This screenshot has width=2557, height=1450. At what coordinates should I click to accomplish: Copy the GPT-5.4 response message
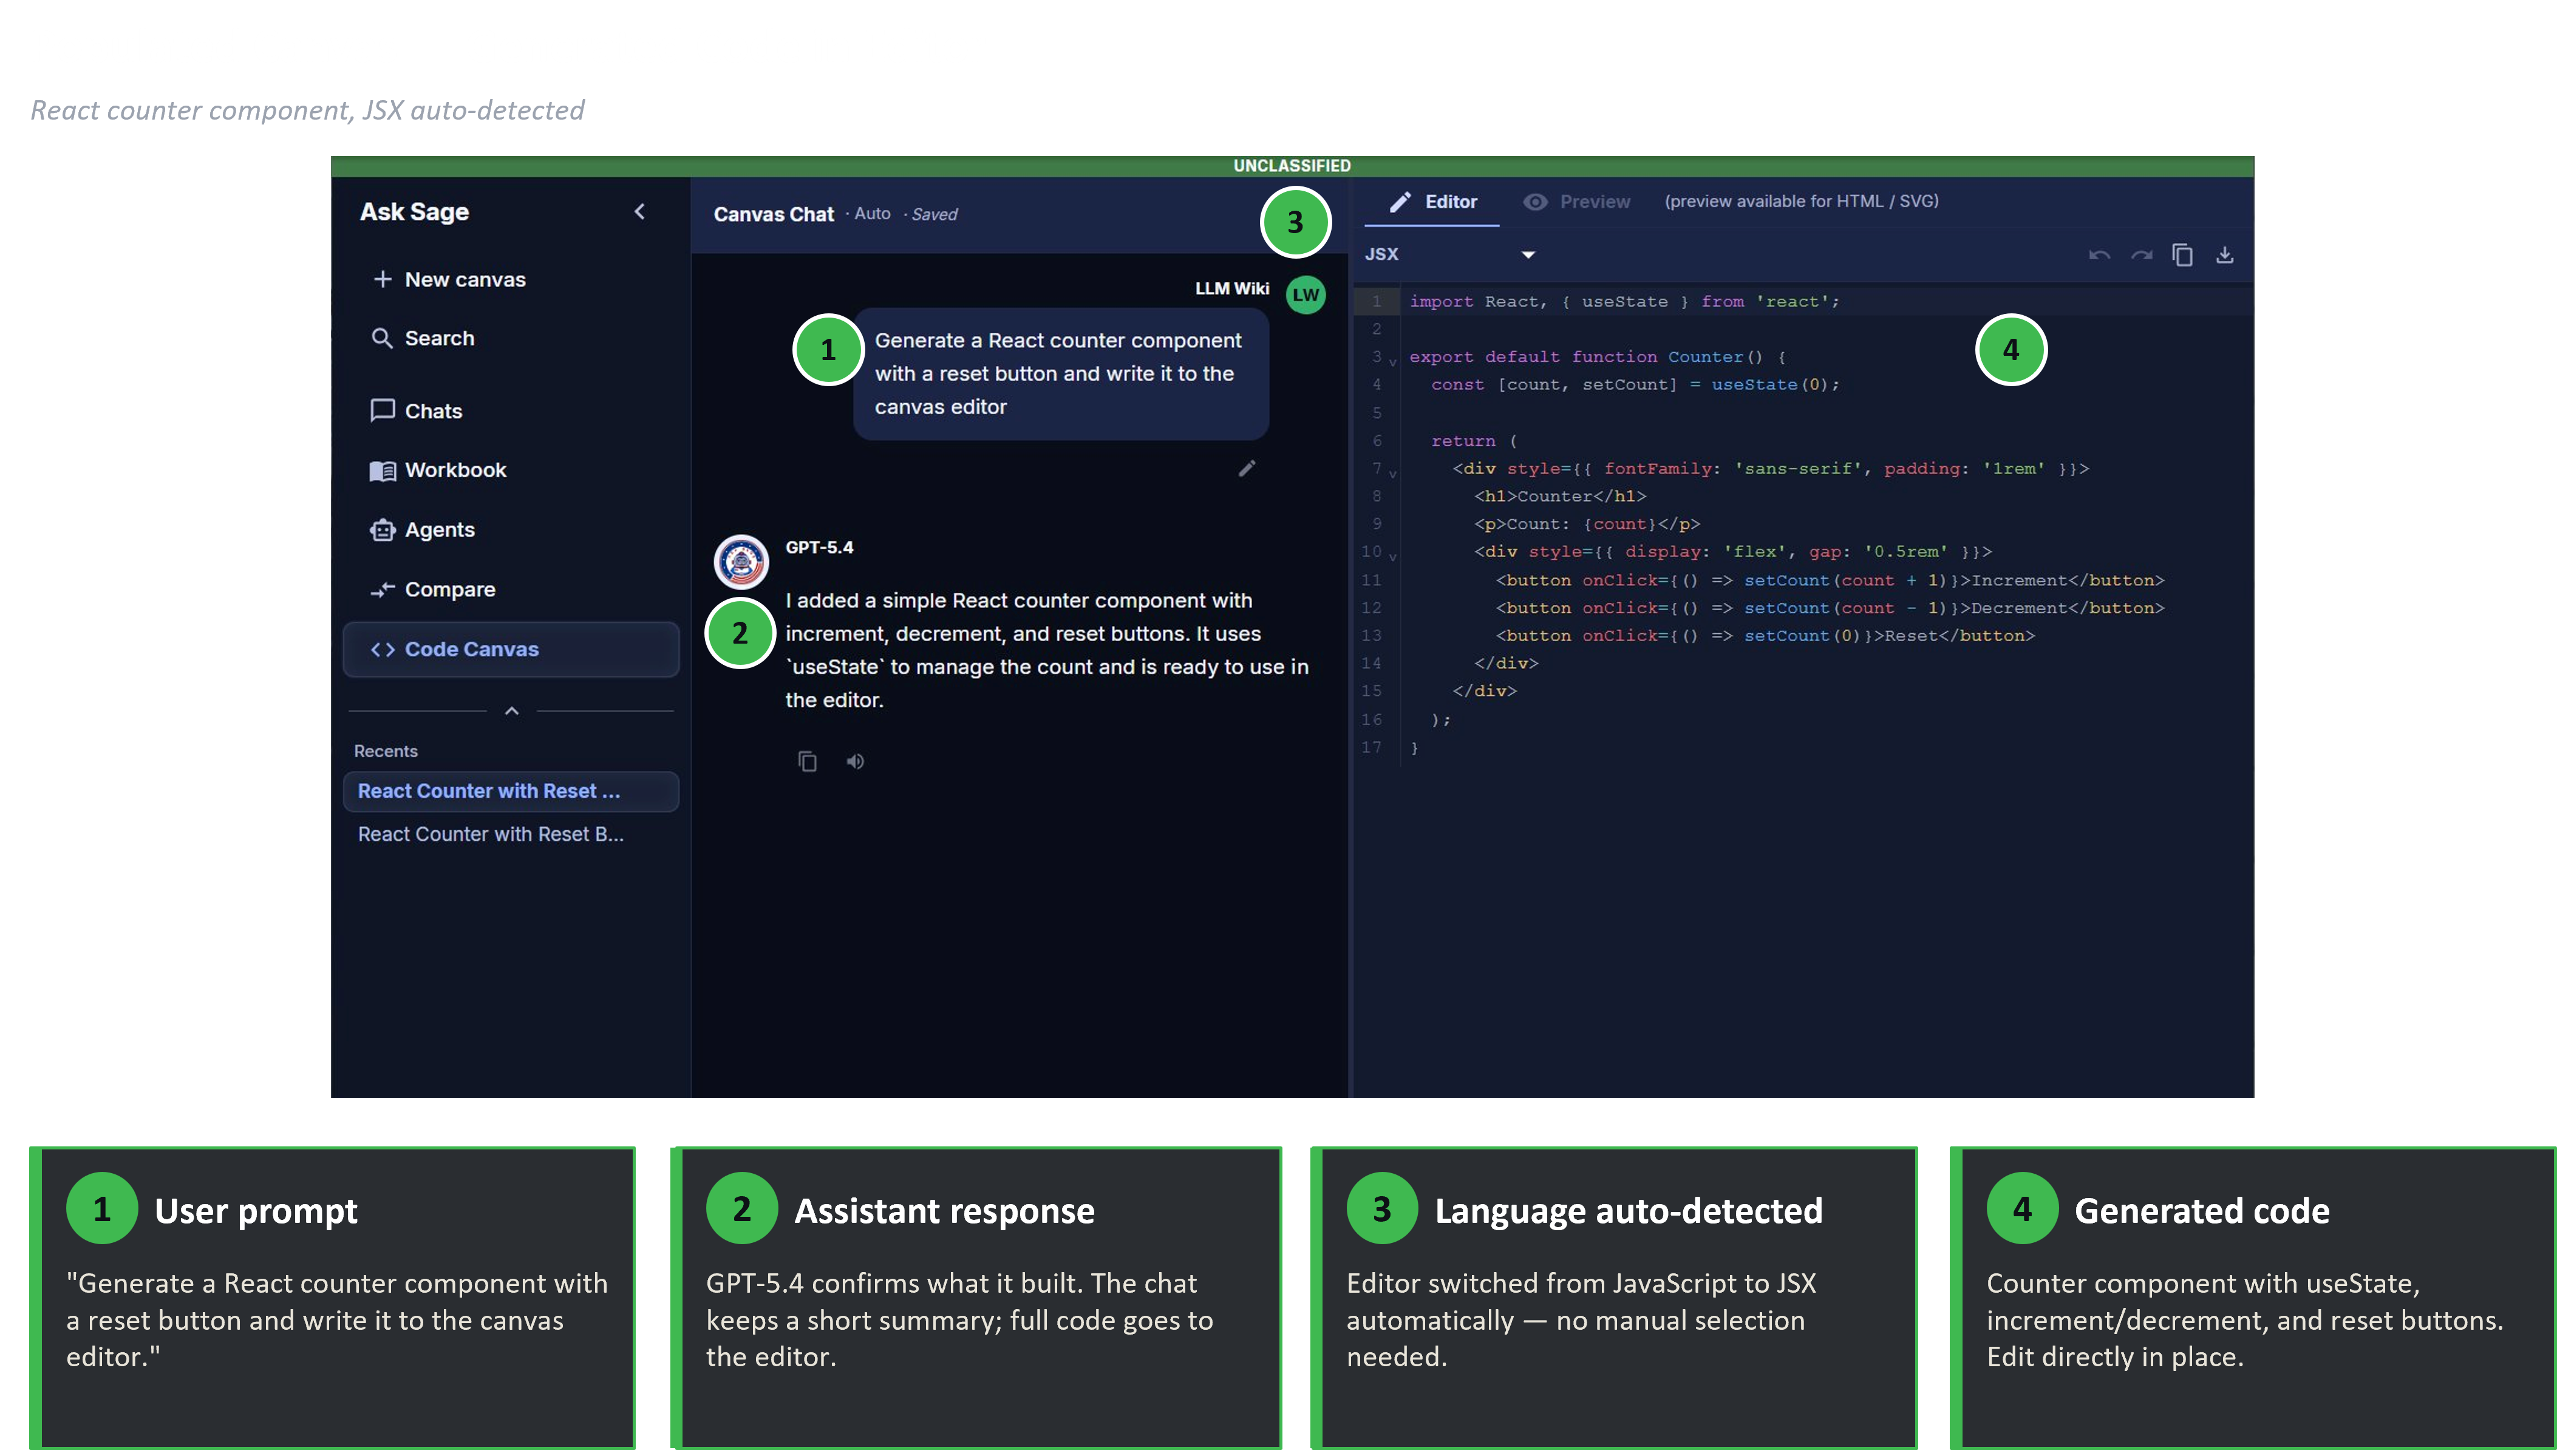pos(808,762)
